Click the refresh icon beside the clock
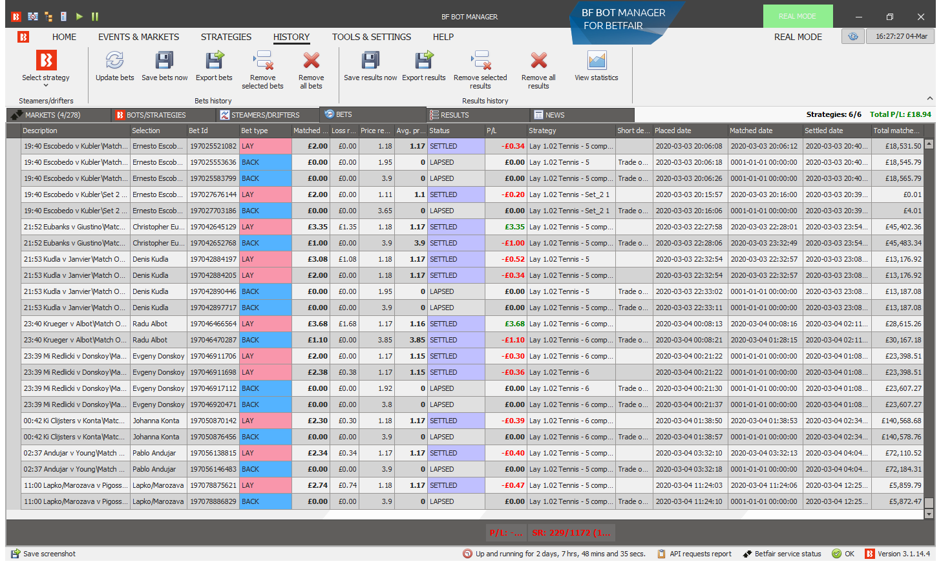 (852, 36)
